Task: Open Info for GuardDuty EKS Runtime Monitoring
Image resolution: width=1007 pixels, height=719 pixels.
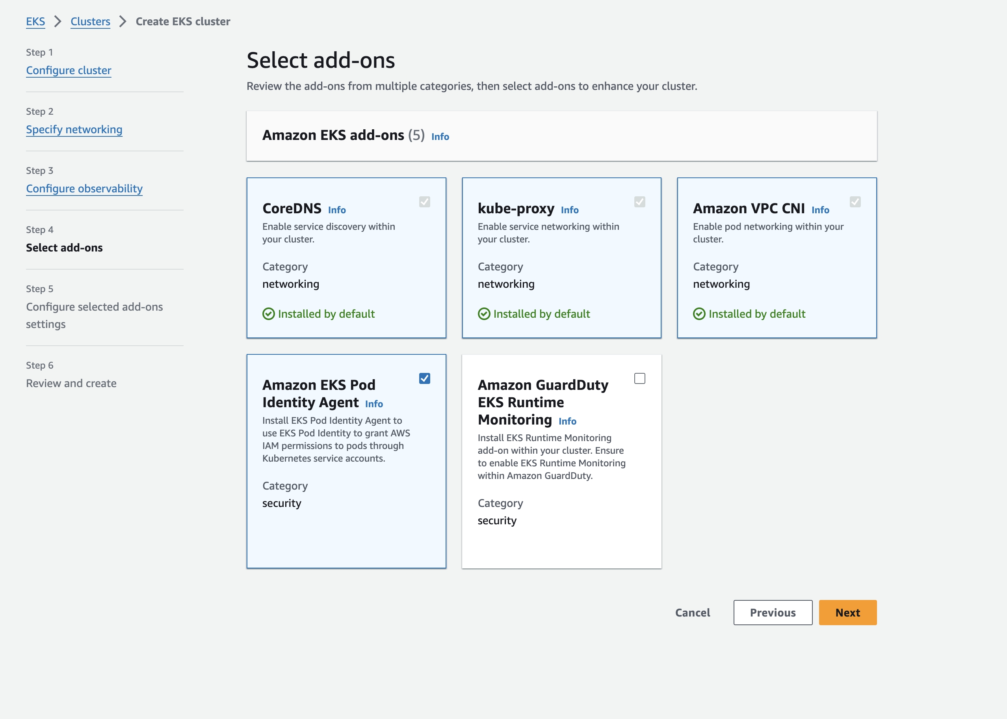Action: (567, 421)
